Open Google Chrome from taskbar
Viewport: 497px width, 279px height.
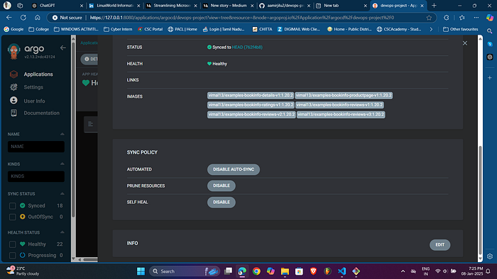pyautogui.click(x=256, y=271)
